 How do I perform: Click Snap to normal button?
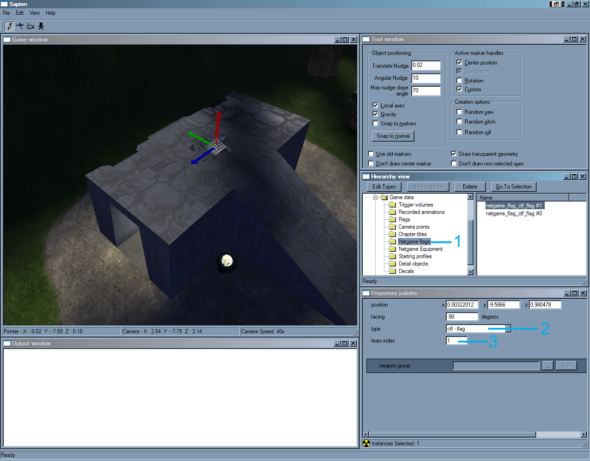click(x=393, y=136)
